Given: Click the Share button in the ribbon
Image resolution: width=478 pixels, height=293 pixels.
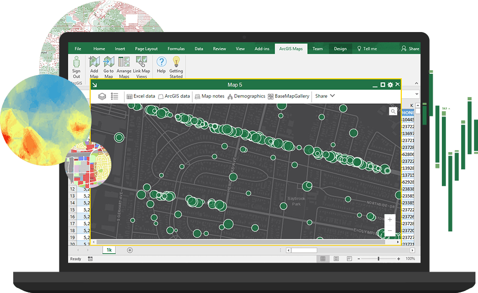Looking at the screenshot, I should pyautogui.click(x=410, y=49).
